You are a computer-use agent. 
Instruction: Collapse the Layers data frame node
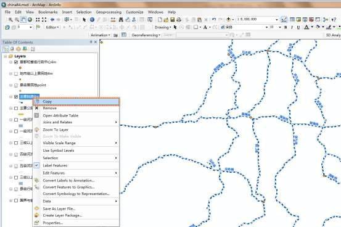[6, 56]
